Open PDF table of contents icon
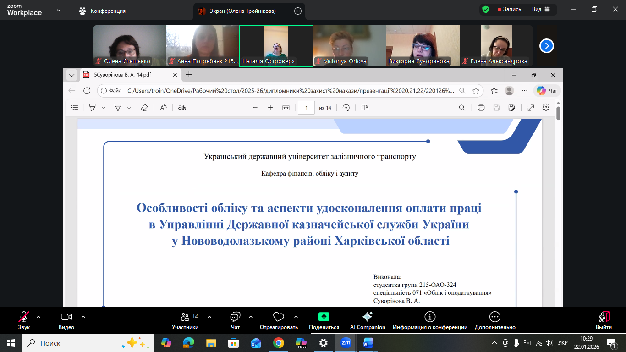Screen dimensions: 626x352 (75, 108)
